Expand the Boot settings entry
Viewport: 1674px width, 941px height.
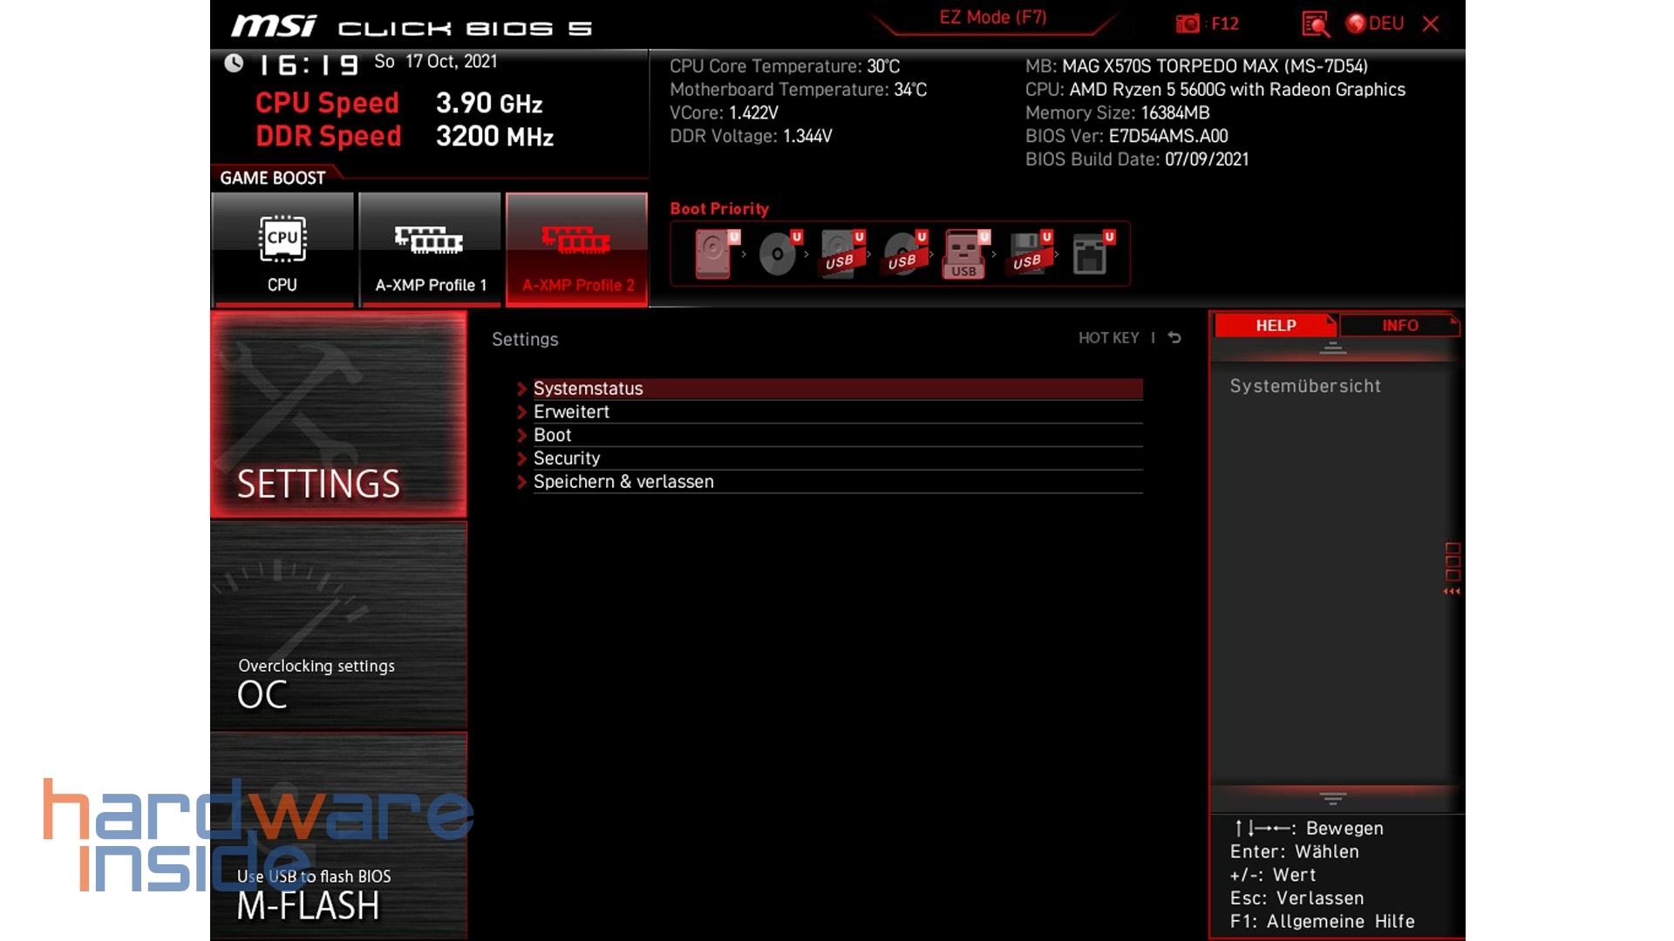[x=552, y=435]
